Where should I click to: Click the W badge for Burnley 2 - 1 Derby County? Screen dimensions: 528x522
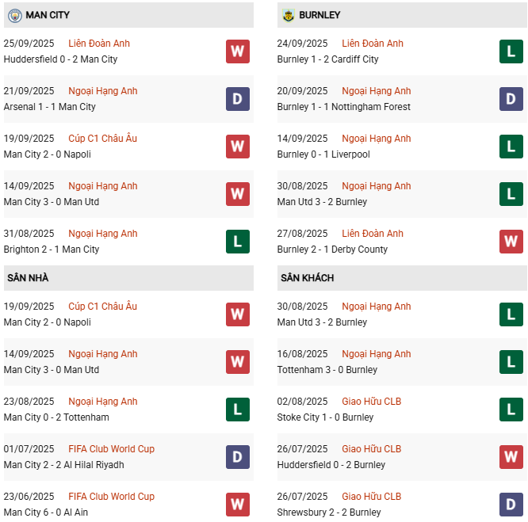tap(511, 242)
